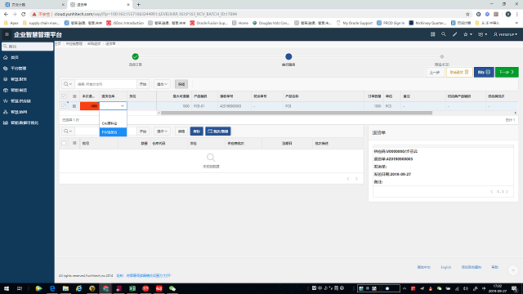Screen dimensions: 523x294
Task: Open the lower grid 操作 actions dropdown
Action: point(162,131)
